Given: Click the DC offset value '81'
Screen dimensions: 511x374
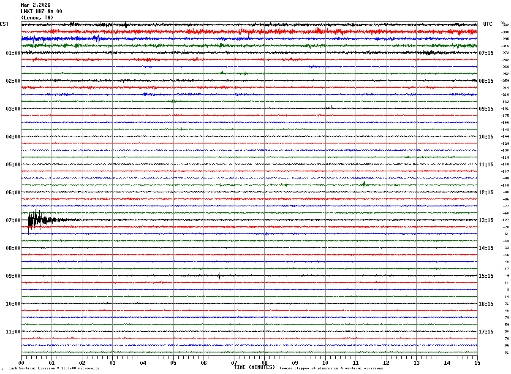Looking at the screenshot, I should pos(507,352).
